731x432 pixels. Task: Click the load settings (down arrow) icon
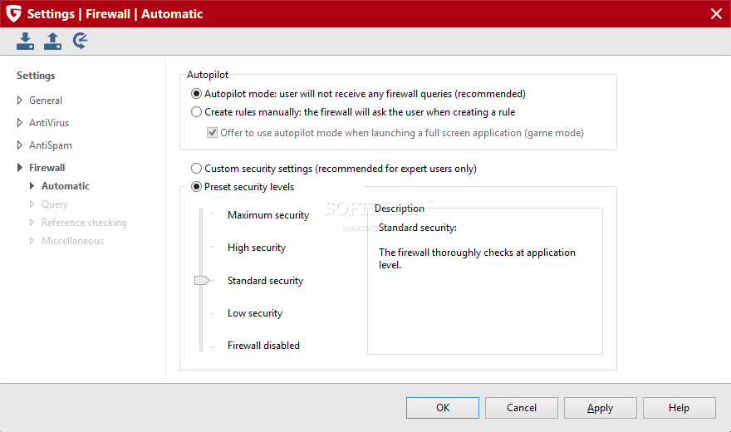pyautogui.click(x=26, y=41)
